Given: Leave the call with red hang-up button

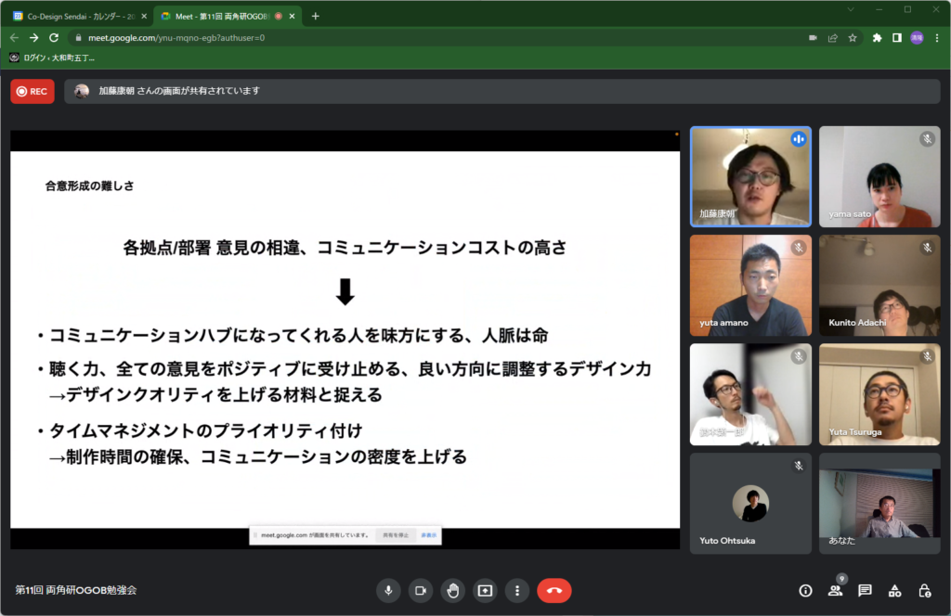Looking at the screenshot, I should [x=554, y=590].
